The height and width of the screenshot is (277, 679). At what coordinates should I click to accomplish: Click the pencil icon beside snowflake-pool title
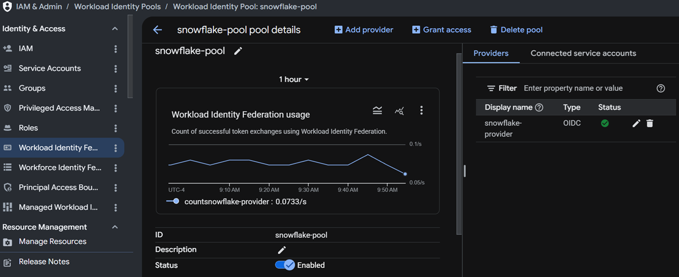tap(238, 51)
